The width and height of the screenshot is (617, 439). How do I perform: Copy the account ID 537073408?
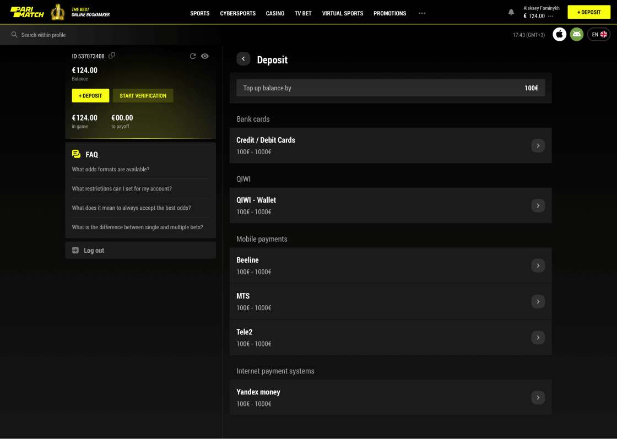pyautogui.click(x=112, y=56)
